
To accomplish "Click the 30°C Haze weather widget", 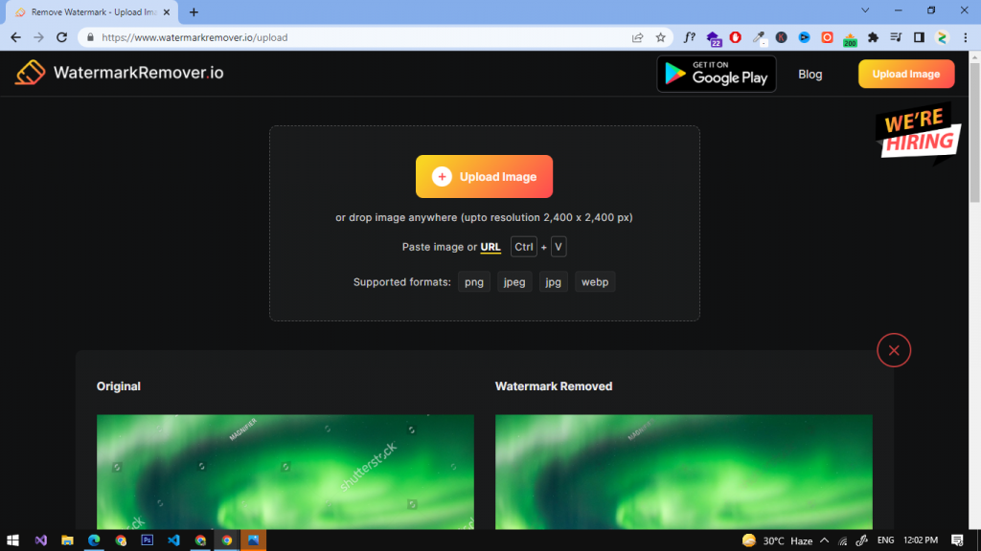I will (777, 540).
